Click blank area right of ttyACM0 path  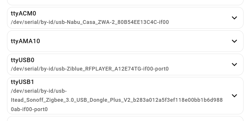pyautogui.click(x=200, y=22)
